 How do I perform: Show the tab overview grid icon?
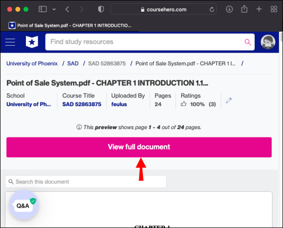tap(274, 9)
